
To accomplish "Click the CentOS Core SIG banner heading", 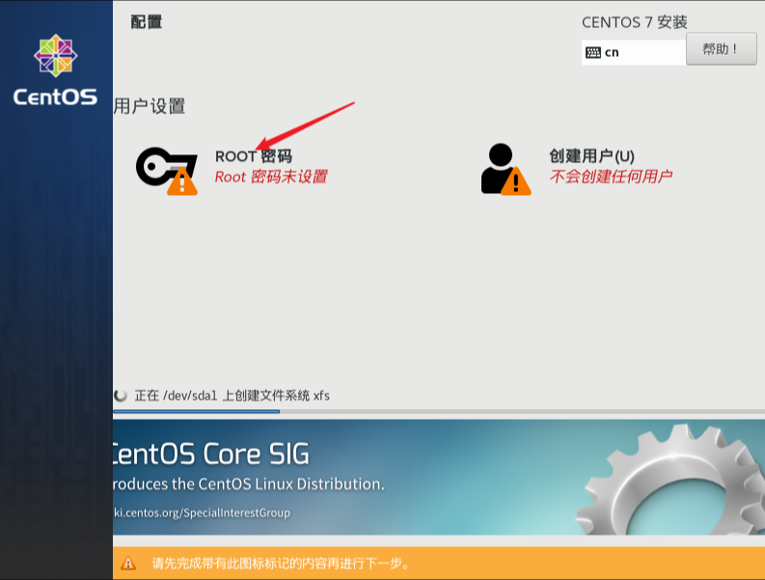I will click(x=210, y=454).
